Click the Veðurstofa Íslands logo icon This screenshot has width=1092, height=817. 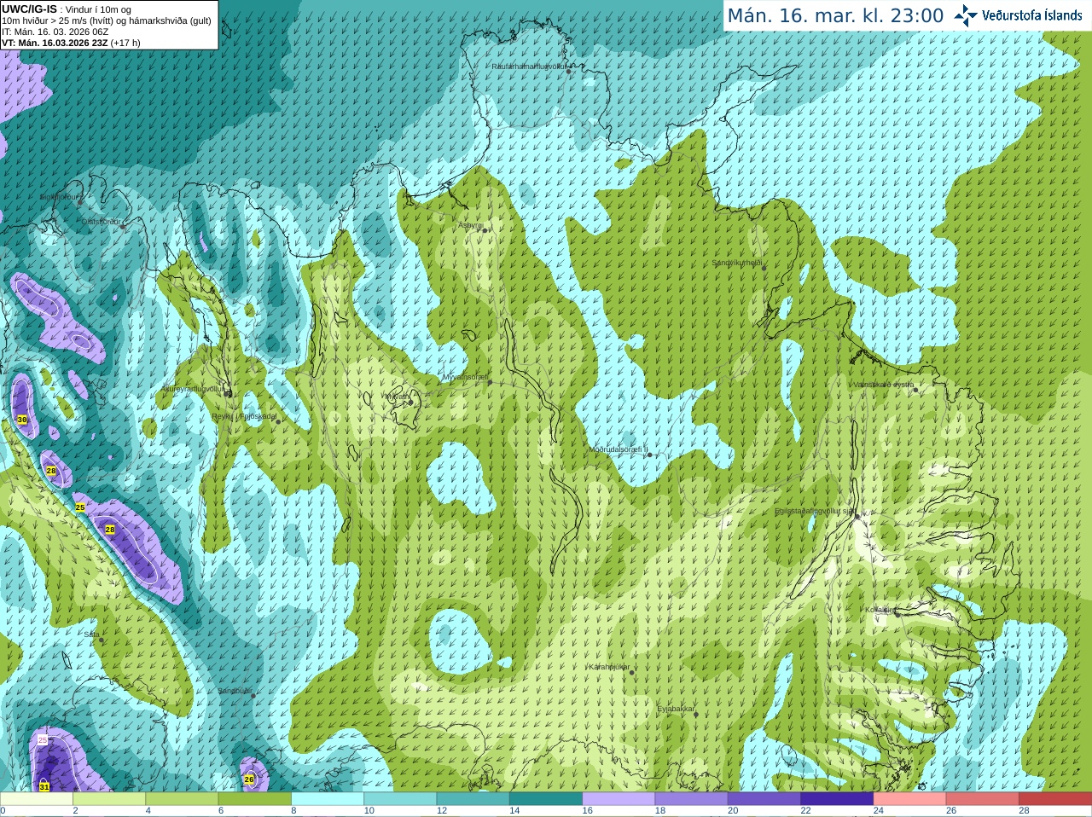pyautogui.click(x=965, y=15)
